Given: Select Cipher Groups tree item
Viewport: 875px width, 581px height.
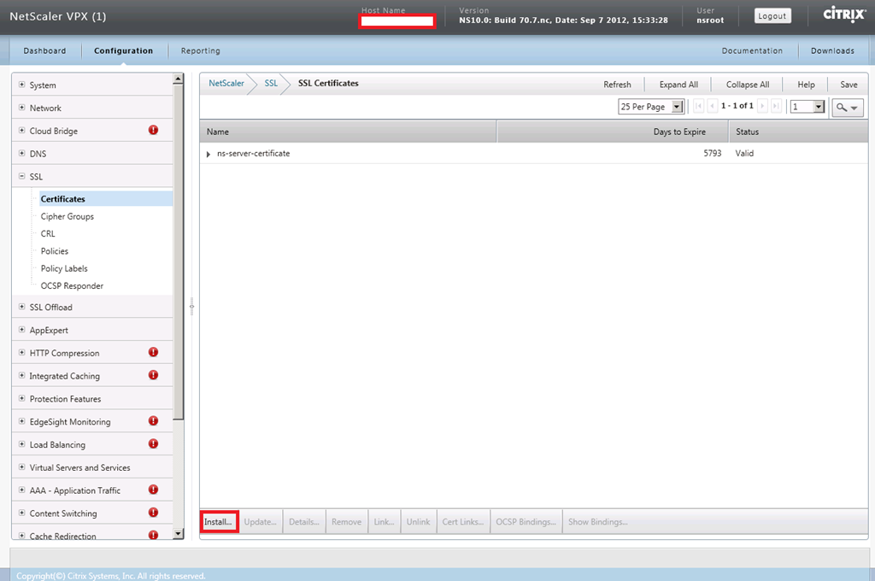Looking at the screenshot, I should (67, 216).
